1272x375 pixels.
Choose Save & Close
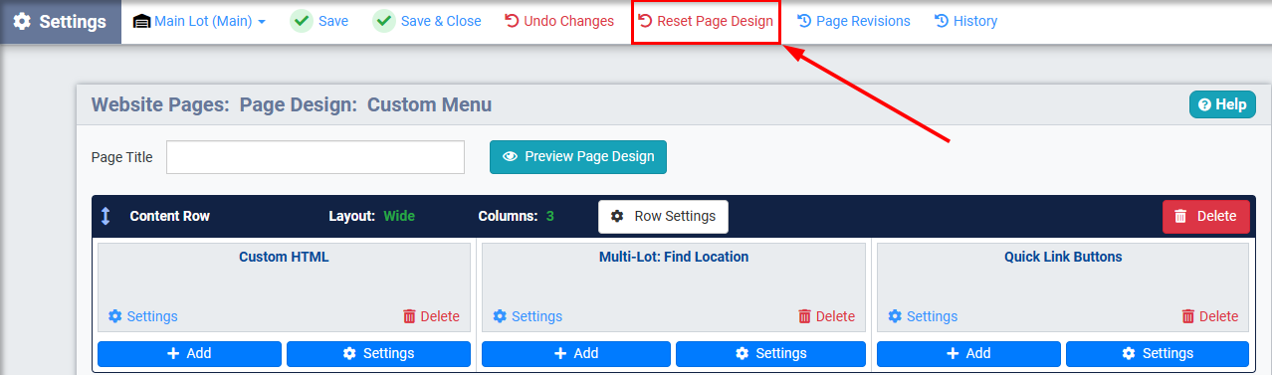point(427,21)
